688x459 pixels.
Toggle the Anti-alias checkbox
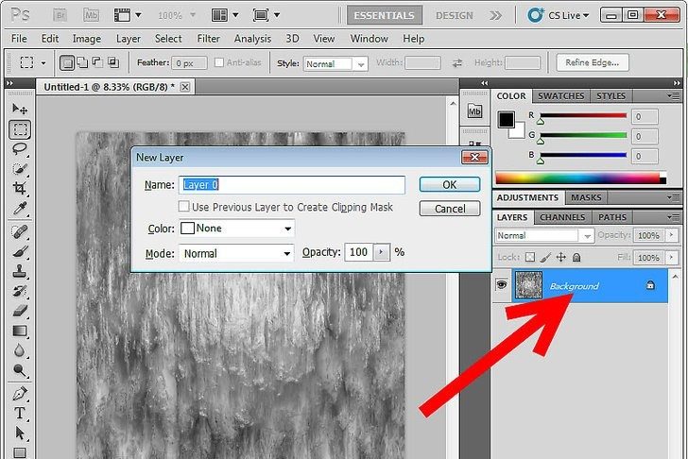(219, 63)
